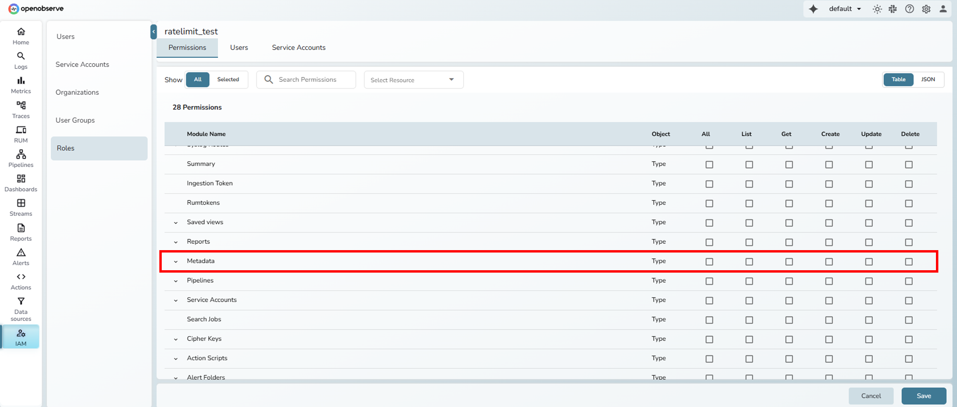Open the Logs page from sidebar

pos(21,61)
